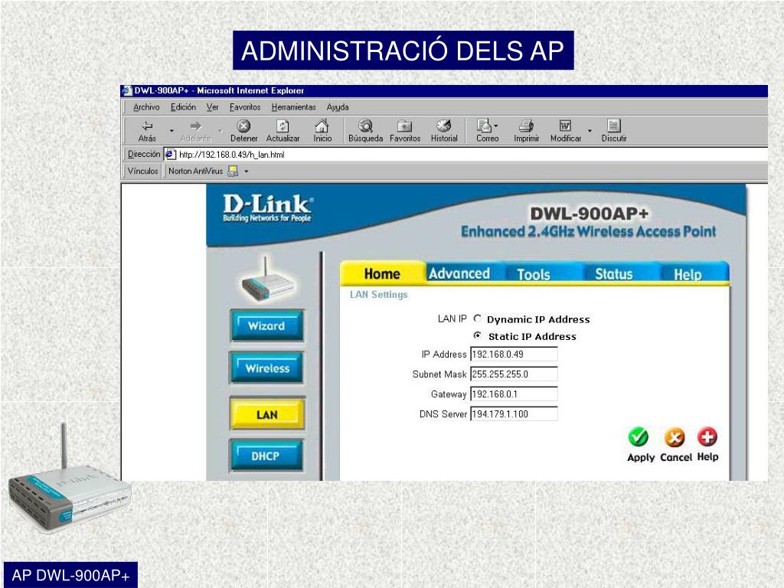
Task: Click the Subnet Mask input field
Action: pyautogui.click(x=514, y=374)
